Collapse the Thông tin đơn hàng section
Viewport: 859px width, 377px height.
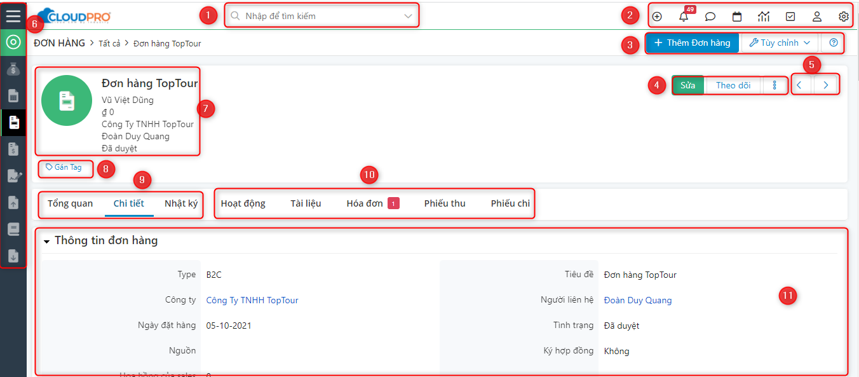coord(47,242)
